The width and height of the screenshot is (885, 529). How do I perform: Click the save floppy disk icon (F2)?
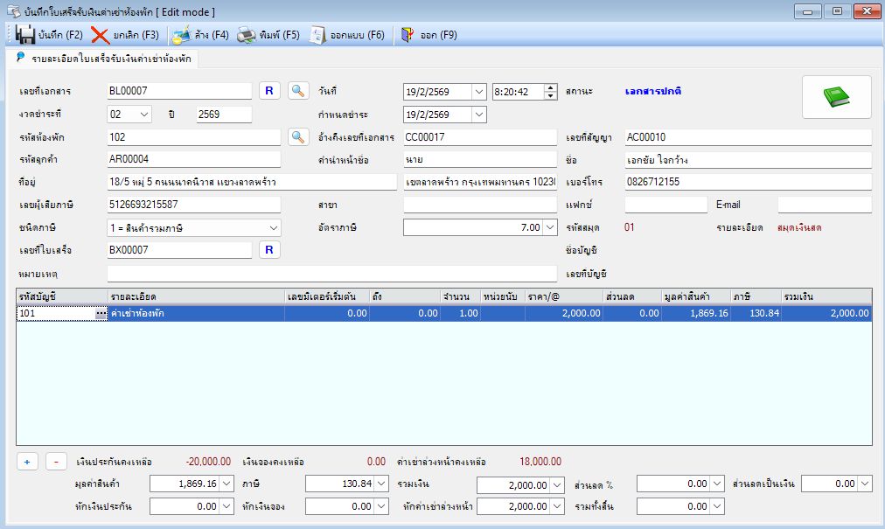25,35
